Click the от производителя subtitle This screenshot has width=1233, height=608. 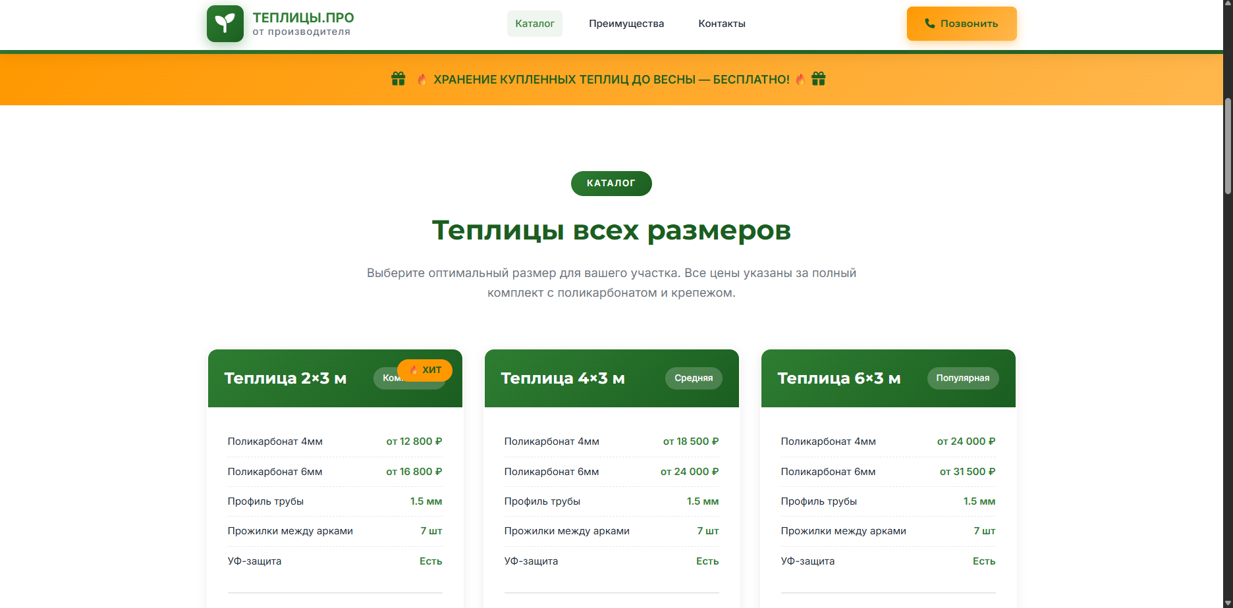302,32
